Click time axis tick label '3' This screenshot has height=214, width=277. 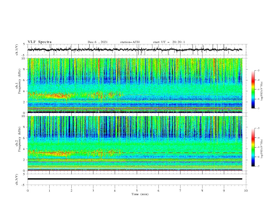pos(93,191)
